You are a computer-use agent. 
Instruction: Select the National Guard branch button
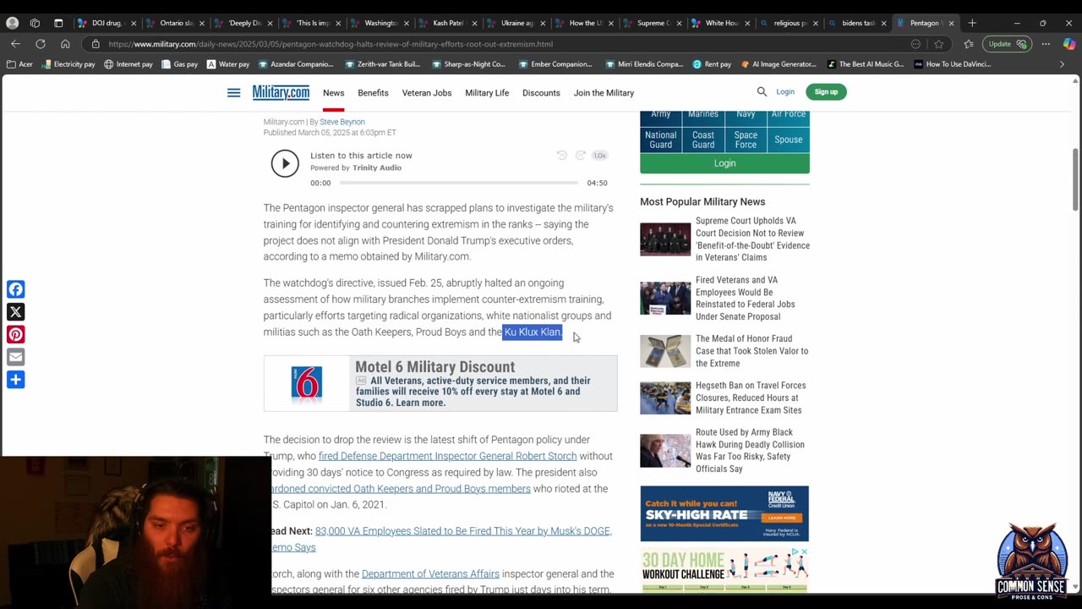point(661,140)
